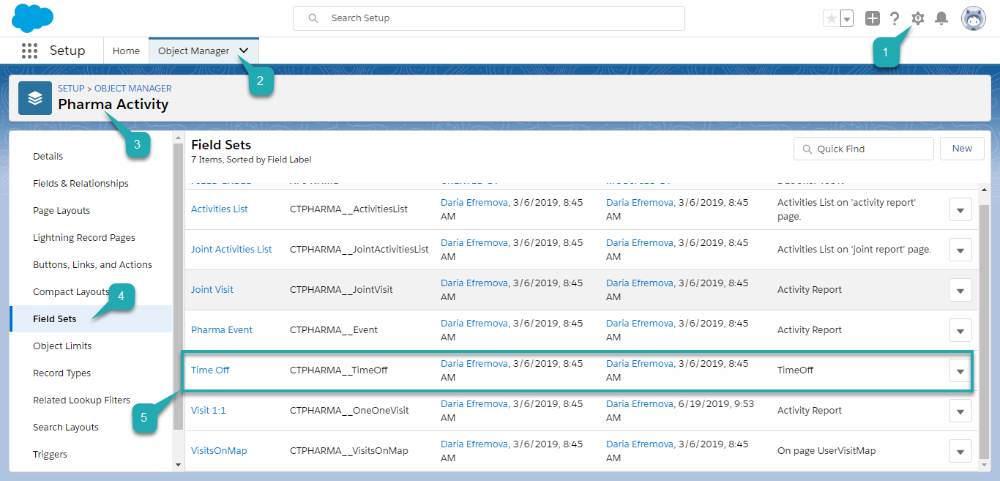Open the user profile avatar
This screenshot has height=481, width=1000.
tap(973, 18)
